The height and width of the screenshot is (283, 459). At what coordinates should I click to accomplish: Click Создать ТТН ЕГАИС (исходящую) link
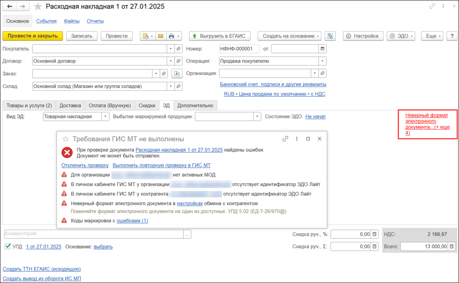click(x=41, y=269)
